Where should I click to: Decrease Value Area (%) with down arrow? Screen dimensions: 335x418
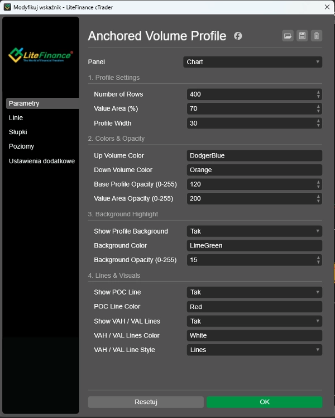click(318, 111)
